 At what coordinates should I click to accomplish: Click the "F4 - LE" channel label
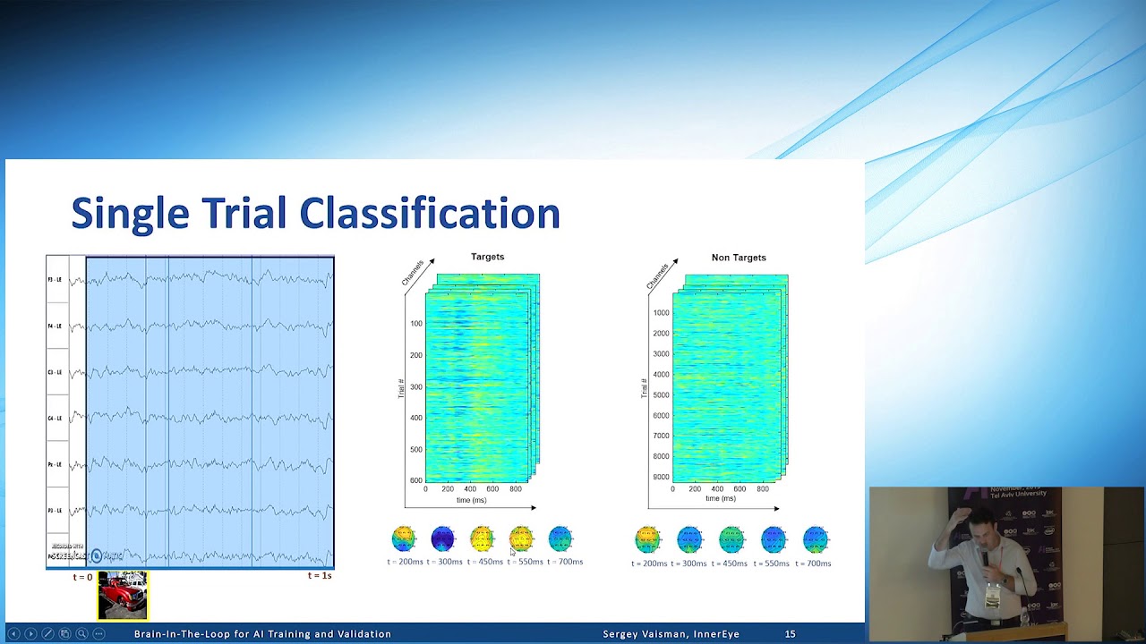click(x=55, y=326)
